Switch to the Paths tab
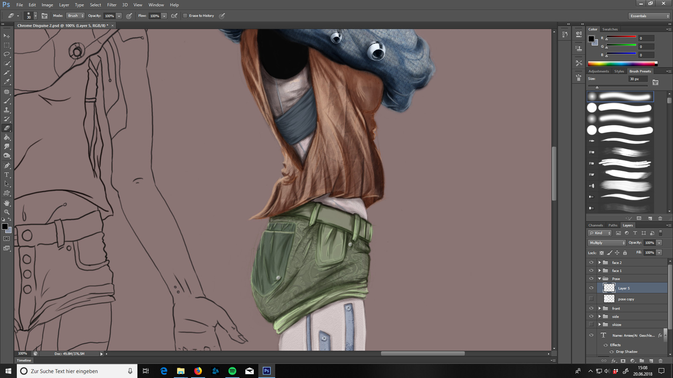This screenshot has width=673, height=378. click(613, 226)
